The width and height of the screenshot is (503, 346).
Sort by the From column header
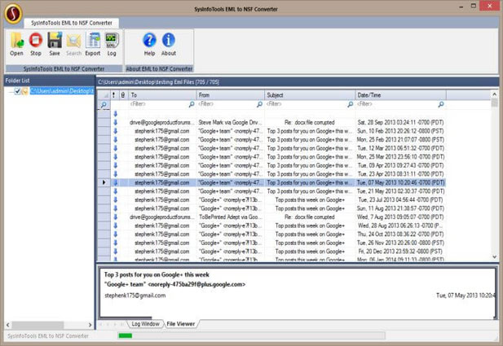coord(231,94)
